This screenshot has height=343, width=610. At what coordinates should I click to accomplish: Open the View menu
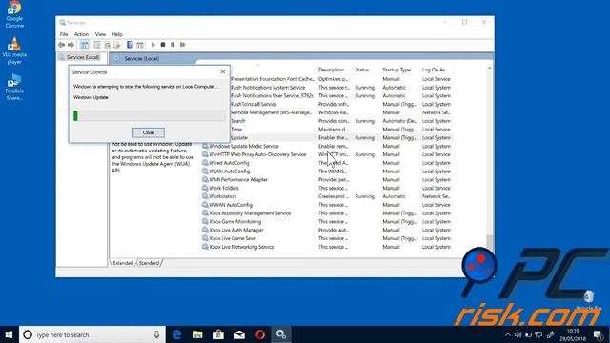[x=100, y=34]
